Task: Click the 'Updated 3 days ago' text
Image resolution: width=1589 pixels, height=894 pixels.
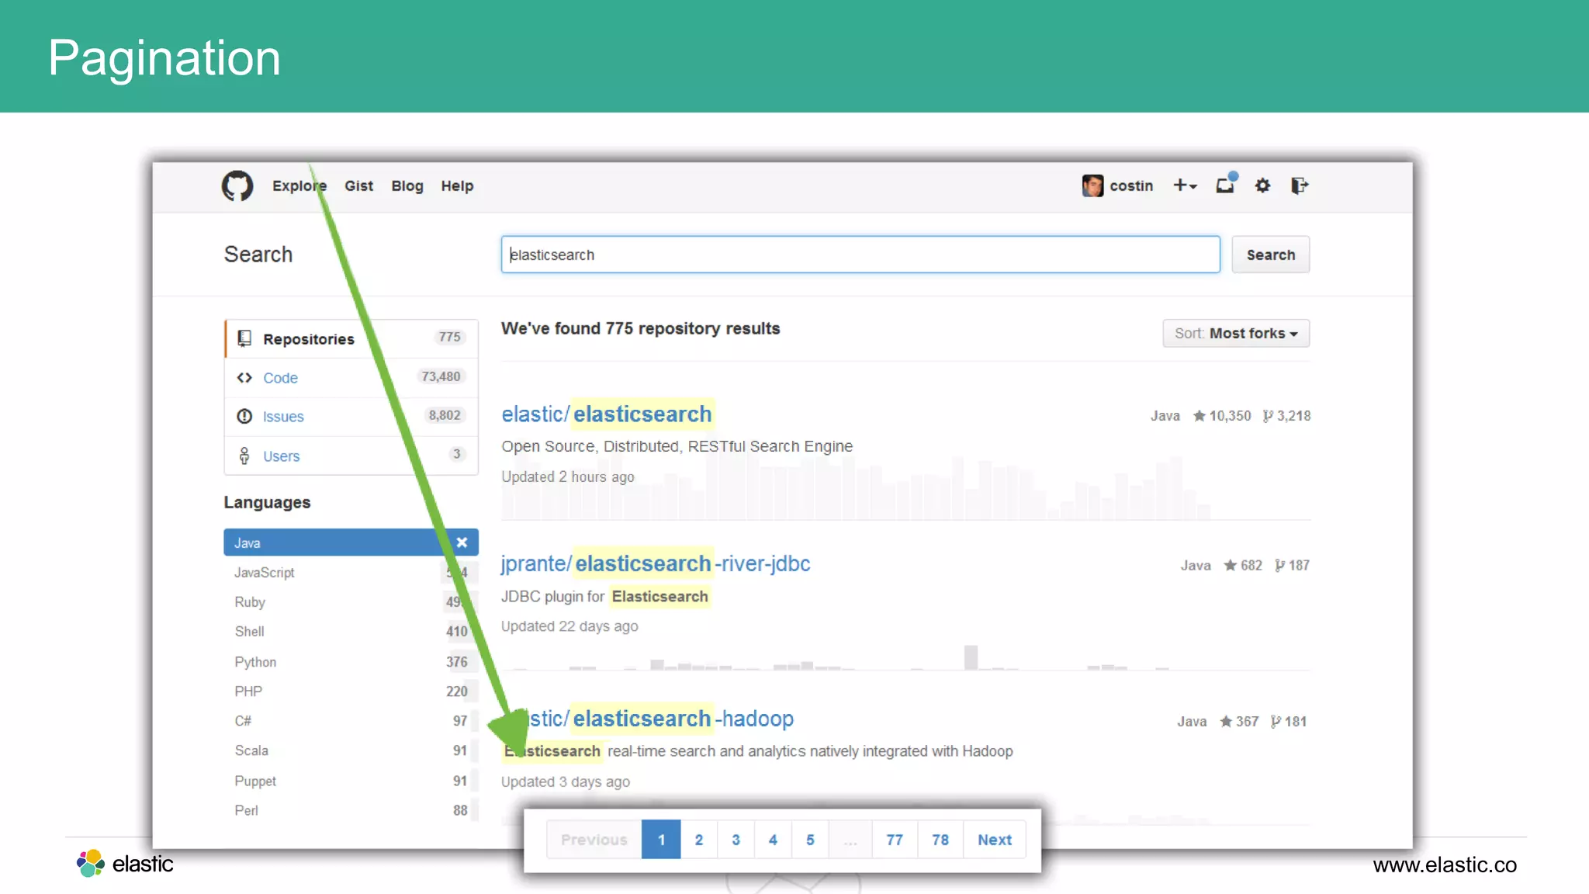Action: pyautogui.click(x=566, y=782)
